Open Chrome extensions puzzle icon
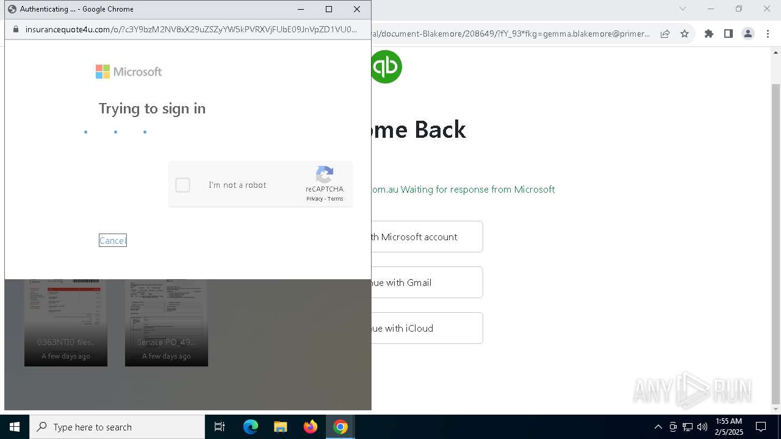781x439 pixels. (x=709, y=34)
